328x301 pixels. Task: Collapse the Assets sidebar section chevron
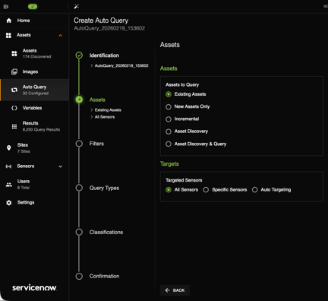pos(60,36)
